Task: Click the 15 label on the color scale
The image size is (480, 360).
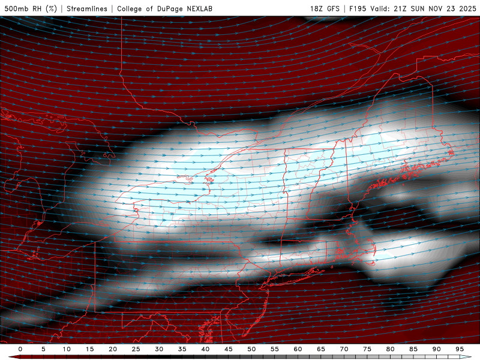Action: (89, 349)
